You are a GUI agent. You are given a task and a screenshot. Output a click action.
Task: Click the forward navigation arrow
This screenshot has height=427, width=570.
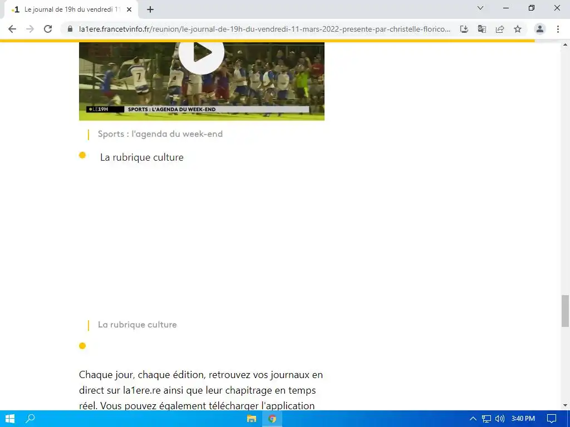(30, 29)
